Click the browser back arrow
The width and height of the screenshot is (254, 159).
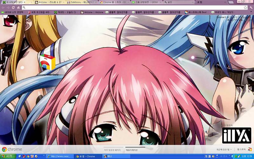(3, 7)
